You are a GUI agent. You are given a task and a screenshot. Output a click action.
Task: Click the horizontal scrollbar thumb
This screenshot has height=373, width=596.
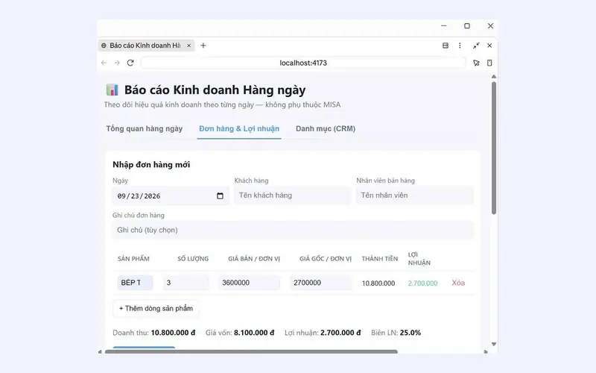coord(251,351)
